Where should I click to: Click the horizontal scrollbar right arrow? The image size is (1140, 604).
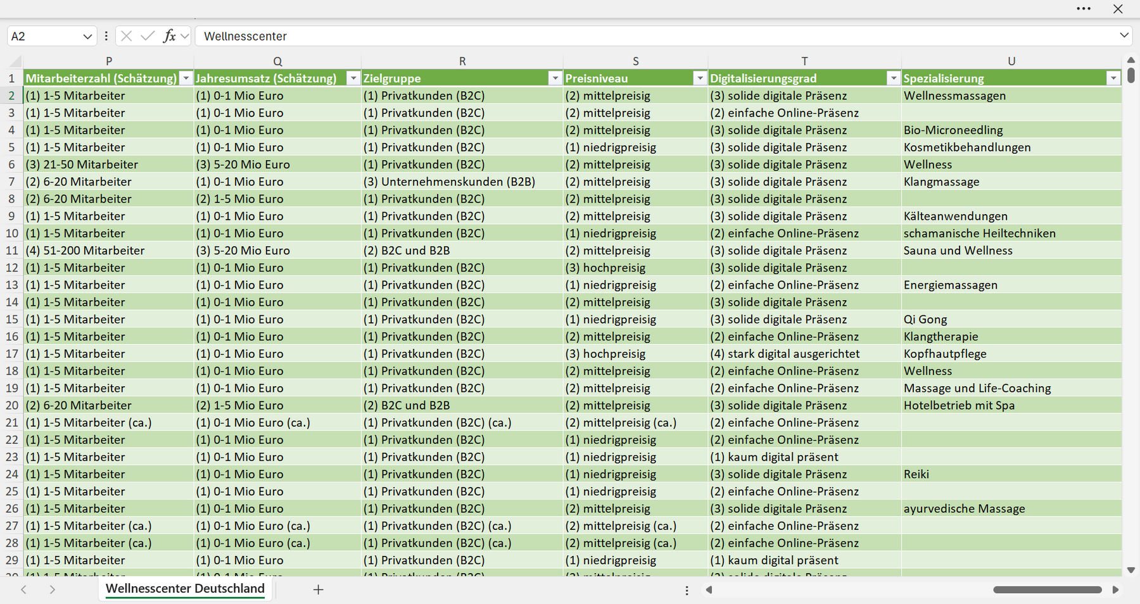[x=1115, y=590]
